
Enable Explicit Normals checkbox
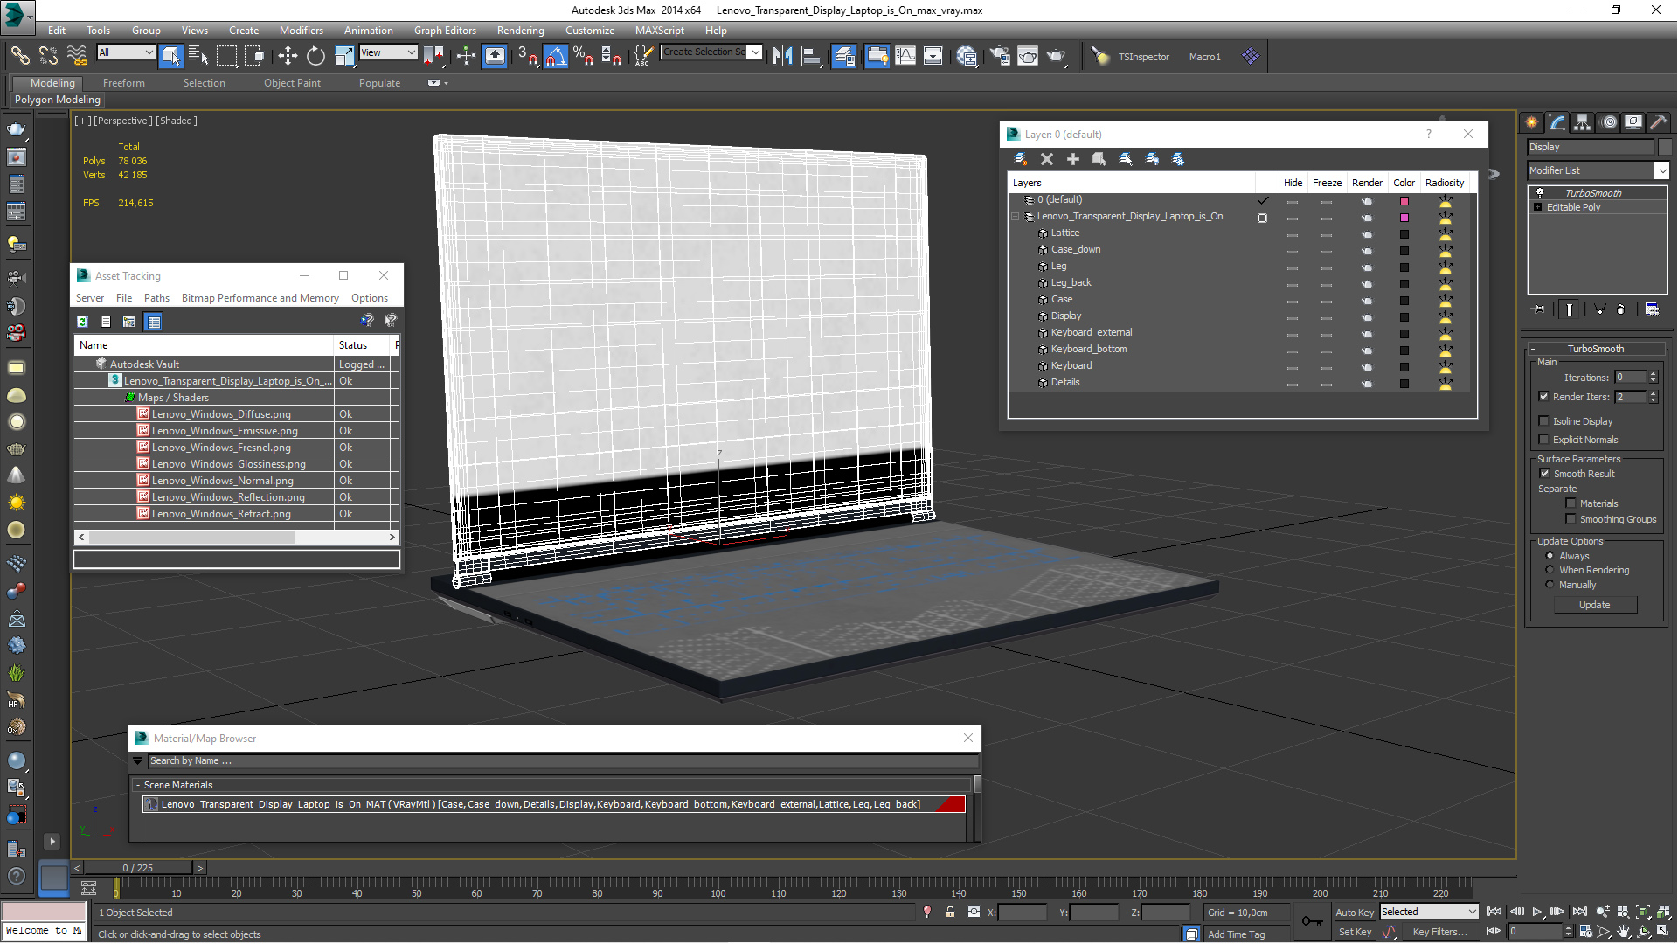pos(1543,440)
